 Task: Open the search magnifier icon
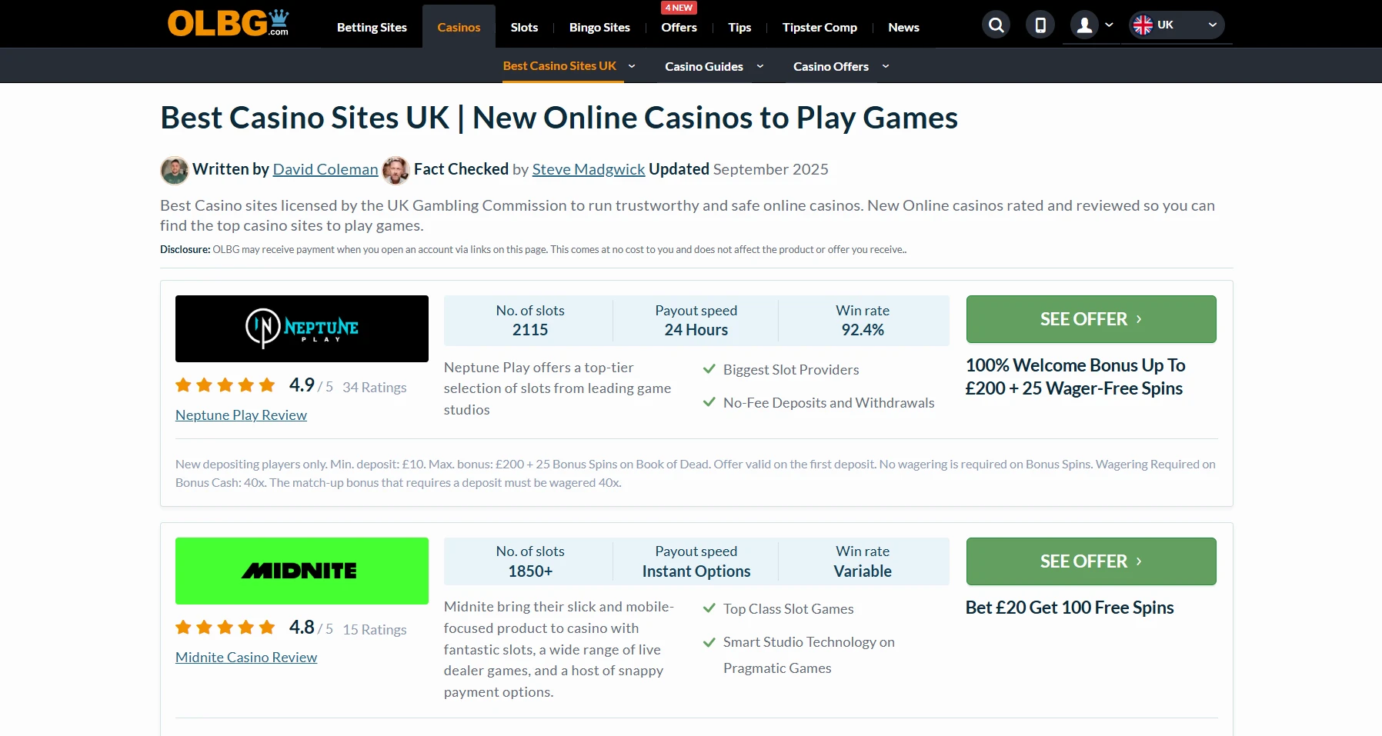coord(996,25)
